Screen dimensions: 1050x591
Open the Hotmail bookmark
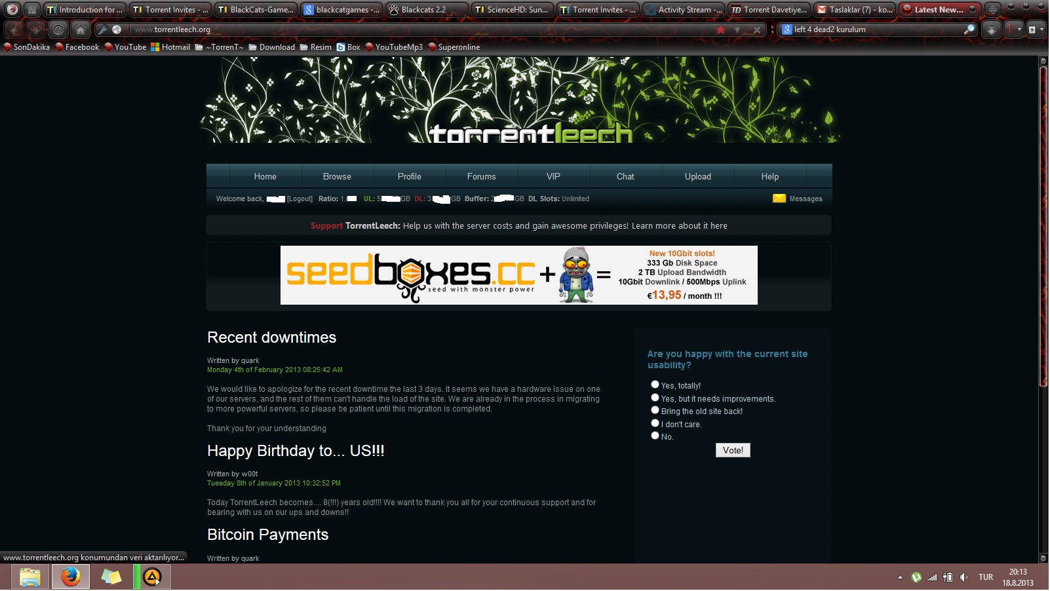pyautogui.click(x=170, y=47)
